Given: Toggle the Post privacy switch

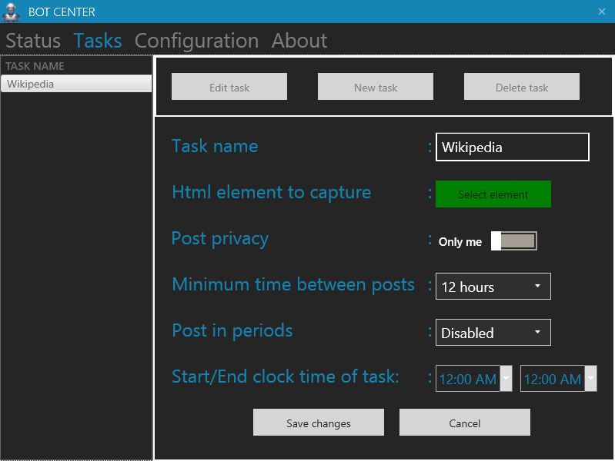Looking at the screenshot, I should (x=513, y=241).
